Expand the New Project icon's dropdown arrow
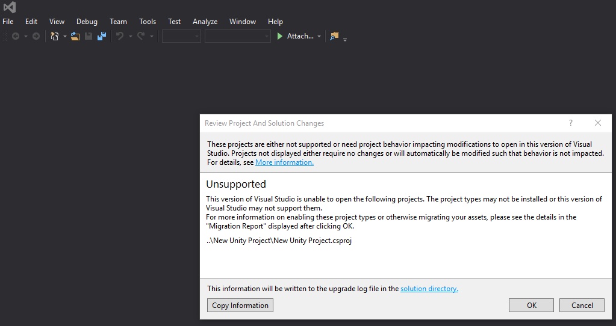 pyautogui.click(x=65, y=37)
